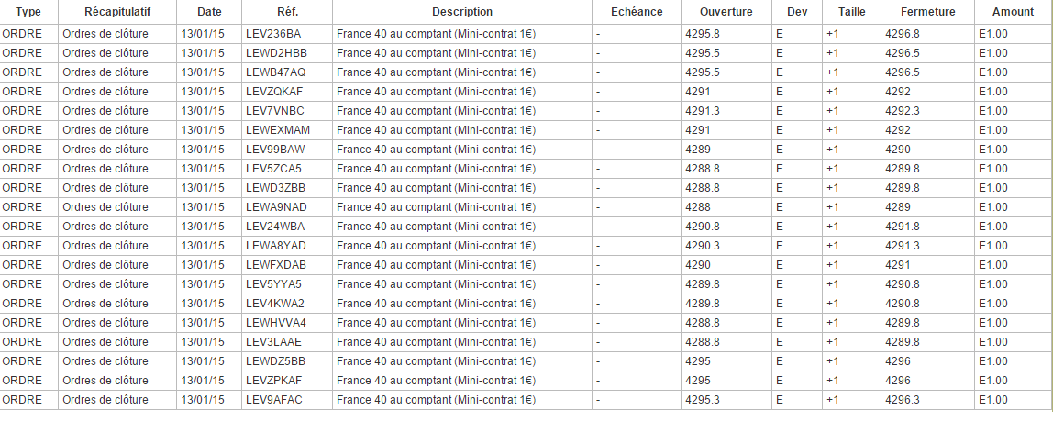Image resolution: width=1053 pixels, height=421 pixels.
Task: Select the row with reference LEWA9NAD
Action: (x=276, y=207)
